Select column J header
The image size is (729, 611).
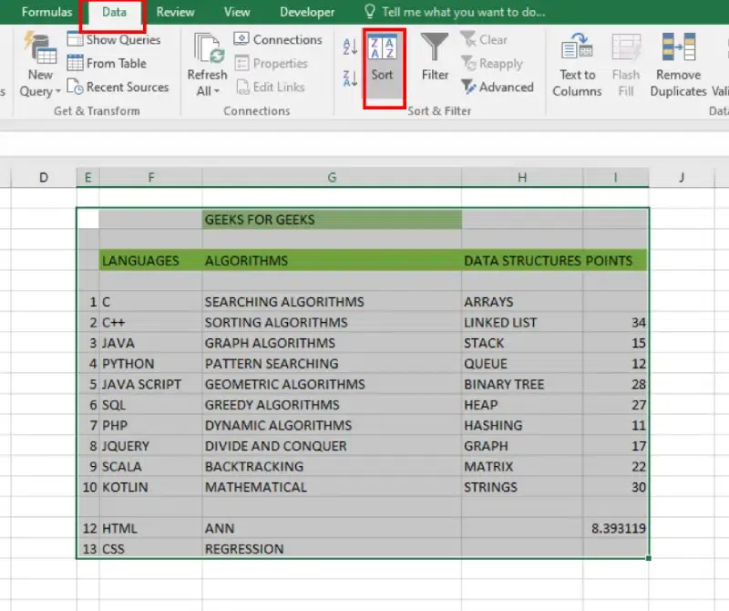pyautogui.click(x=682, y=177)
